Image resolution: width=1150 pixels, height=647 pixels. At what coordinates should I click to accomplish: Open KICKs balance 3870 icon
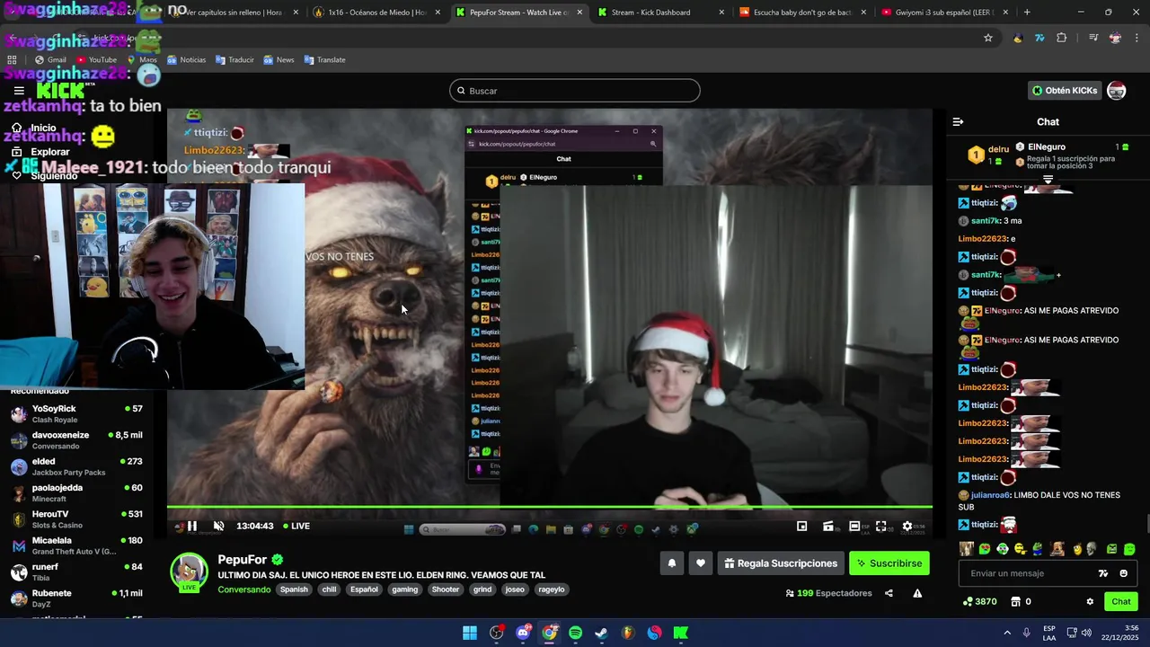click(979, 602)
